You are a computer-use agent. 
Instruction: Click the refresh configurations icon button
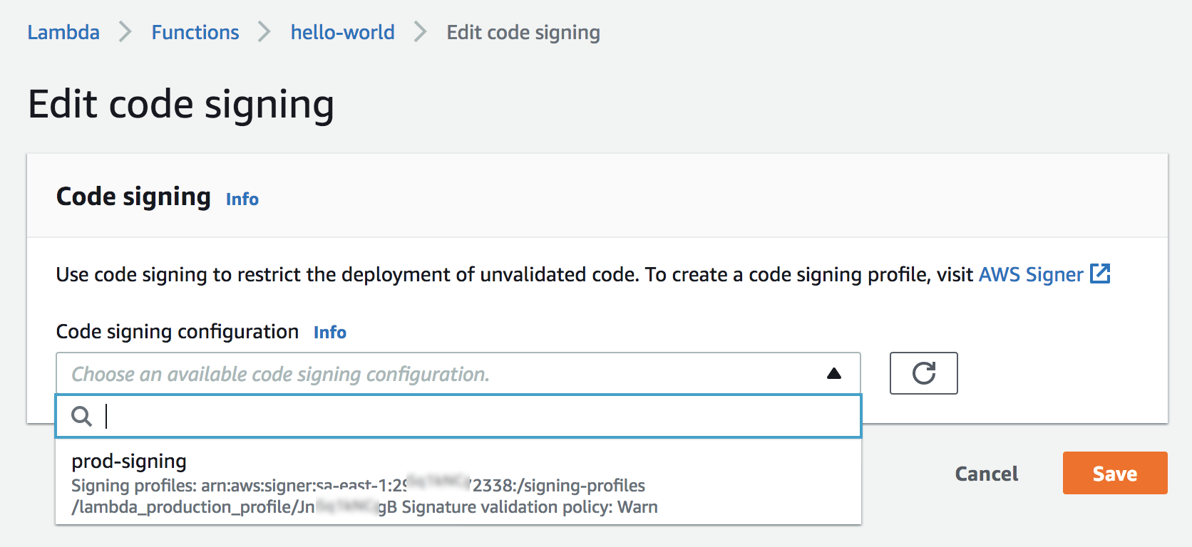(x=923, y=373)
